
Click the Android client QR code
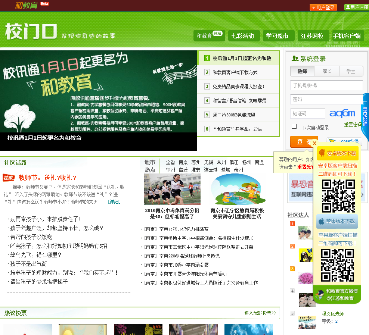tap(338, 196)
